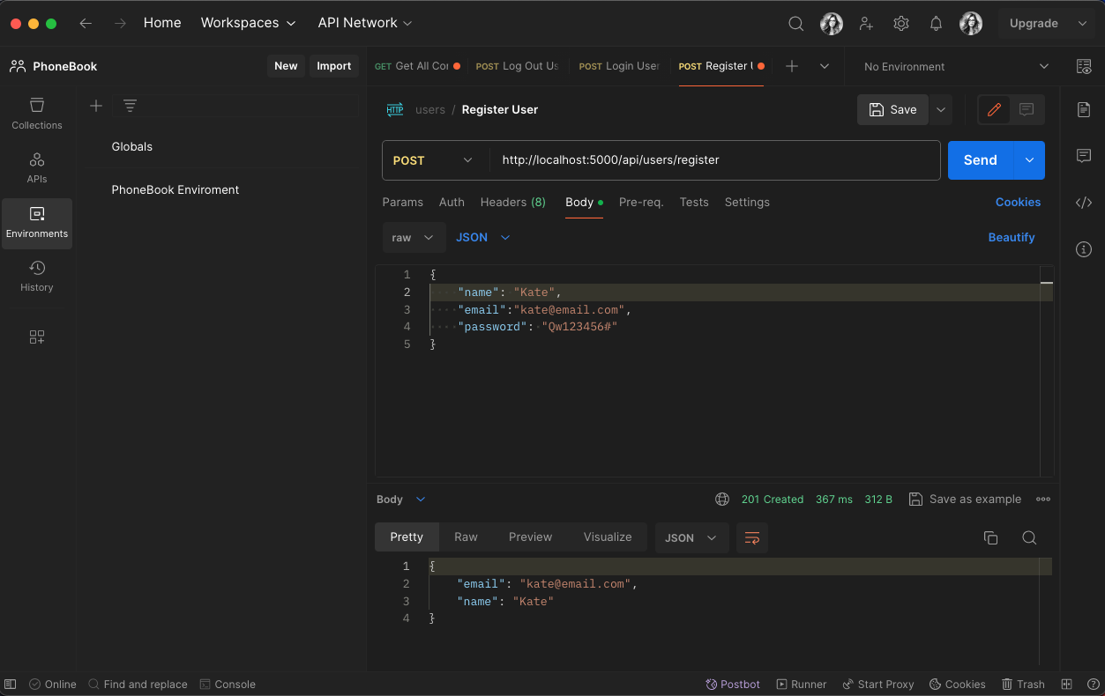Open the configure workspace sidebar grid icon
Viewport: 1105px width, 696px height.
click(x=37, y=337)
